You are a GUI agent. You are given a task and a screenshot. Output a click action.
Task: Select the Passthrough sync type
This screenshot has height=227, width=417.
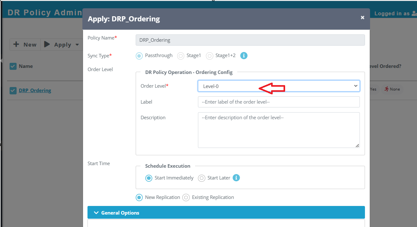(x=139, y=56)
